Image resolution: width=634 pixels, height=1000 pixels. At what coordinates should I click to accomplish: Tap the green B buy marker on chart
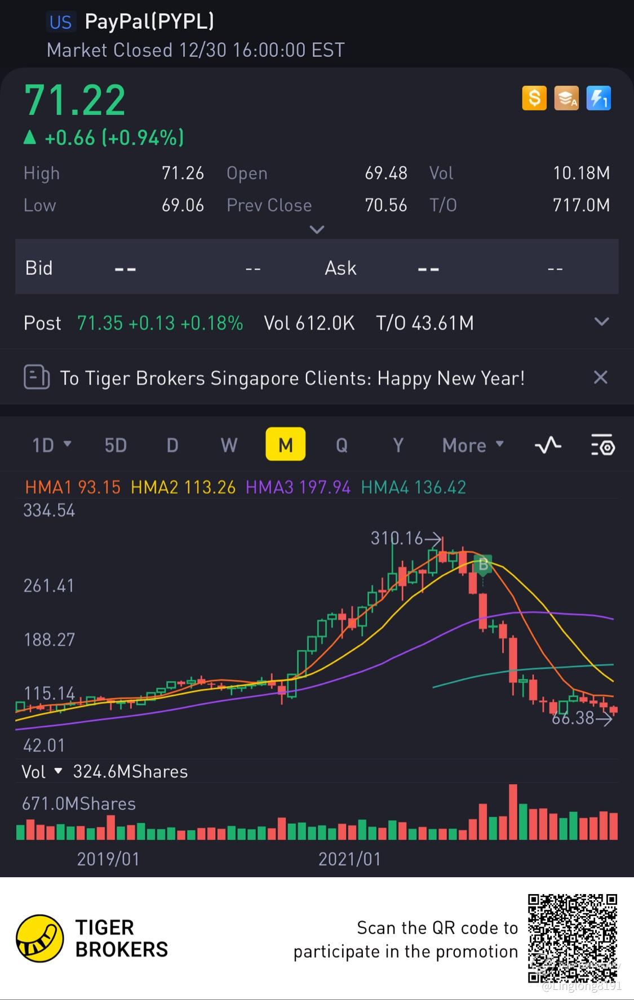483,564
